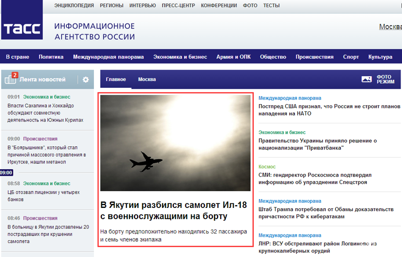Viewport: 402px width, 257px height.
Task: Open feed item about 20 injured in Якутия
Action: click(x=48, y=234)
